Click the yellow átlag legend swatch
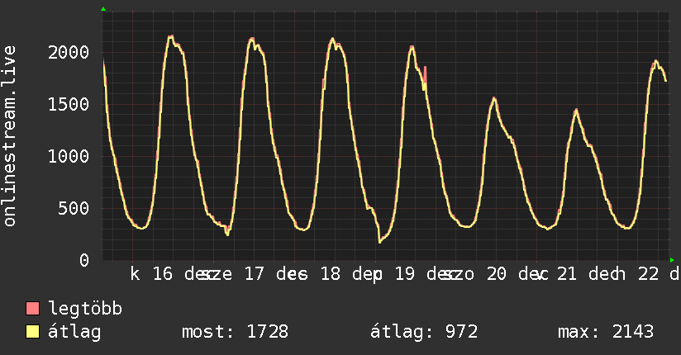Screen dimensions: 681x355 32,331
